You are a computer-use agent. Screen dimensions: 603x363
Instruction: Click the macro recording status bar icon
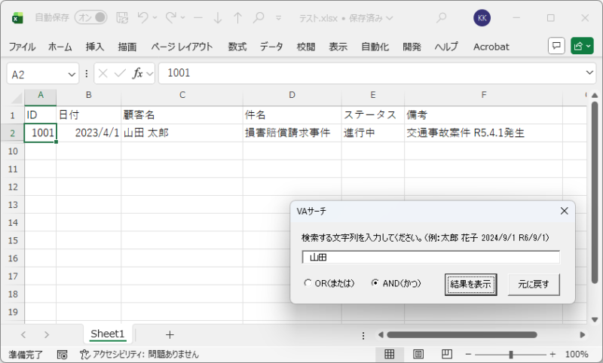[62, 354]
